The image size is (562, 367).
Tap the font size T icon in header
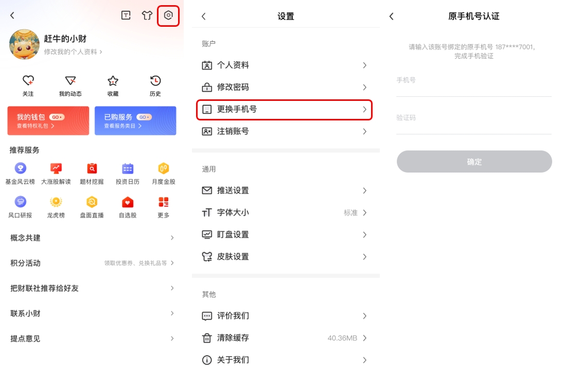126,15
